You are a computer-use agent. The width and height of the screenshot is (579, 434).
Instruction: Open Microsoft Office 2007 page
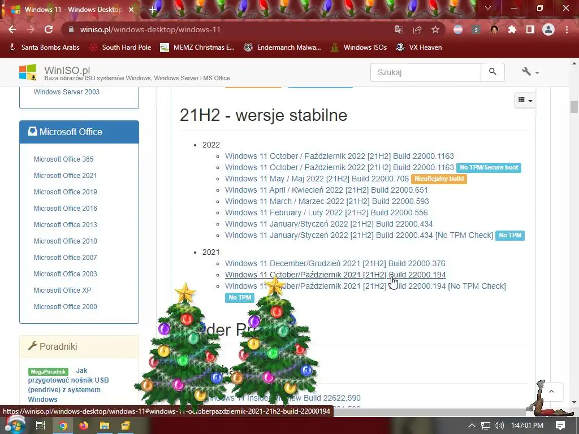[66, 257]
